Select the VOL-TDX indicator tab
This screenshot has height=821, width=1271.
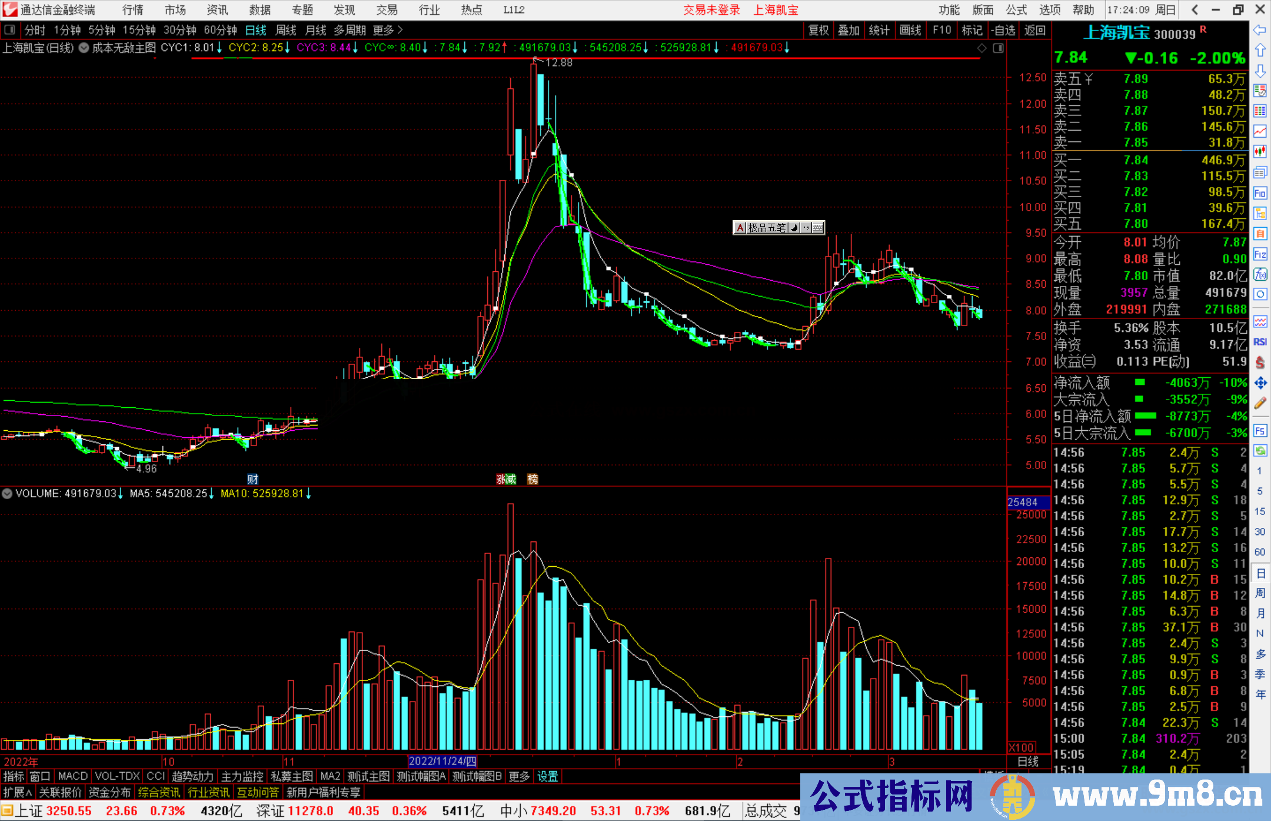[x=118, y=777]
